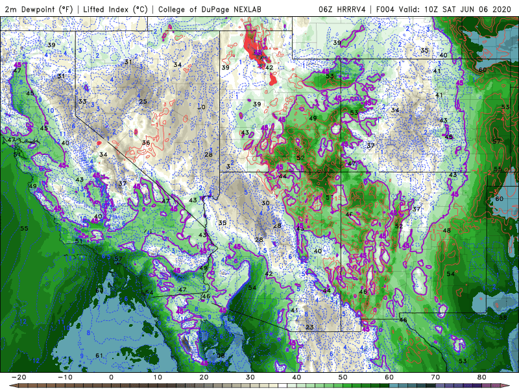Click the "2m Dewpoint (°F)" title label
Image resolution: width=519 pixels, height=389 pixels.
[39, 9]
